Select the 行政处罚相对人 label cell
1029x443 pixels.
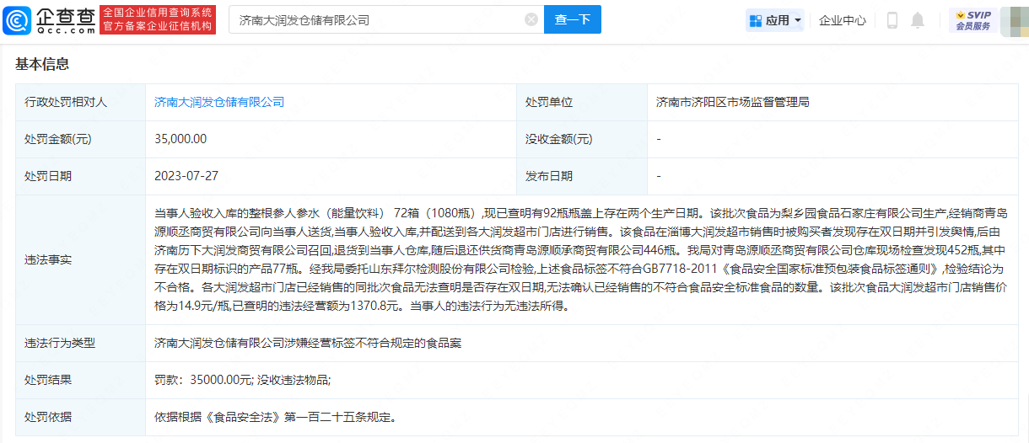[80, 102]
